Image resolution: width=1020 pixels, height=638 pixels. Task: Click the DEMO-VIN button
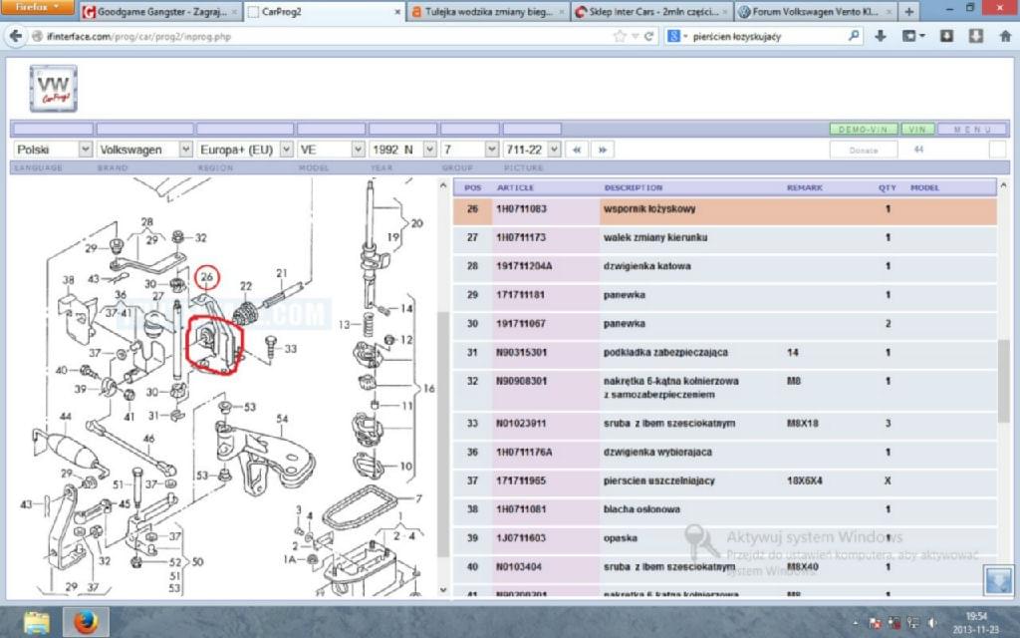(864, 129)
